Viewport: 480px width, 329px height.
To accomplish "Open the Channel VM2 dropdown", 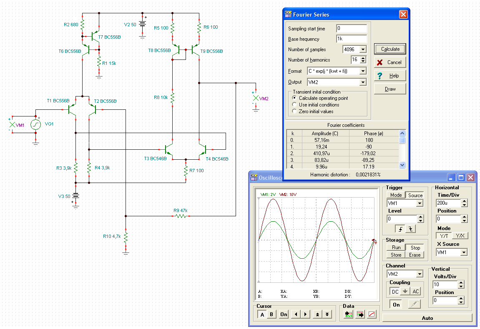I will click(x=420, y=274).
